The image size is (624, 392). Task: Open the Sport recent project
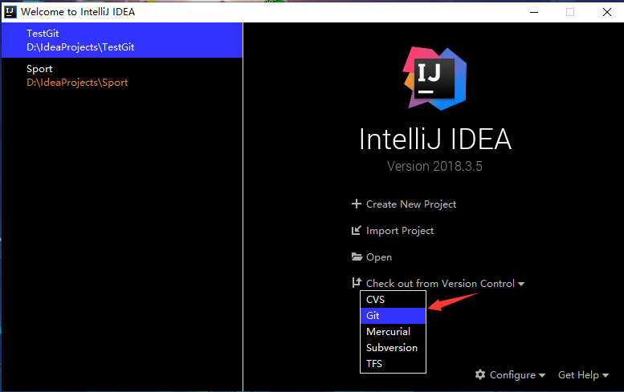[x=122, y=75]
